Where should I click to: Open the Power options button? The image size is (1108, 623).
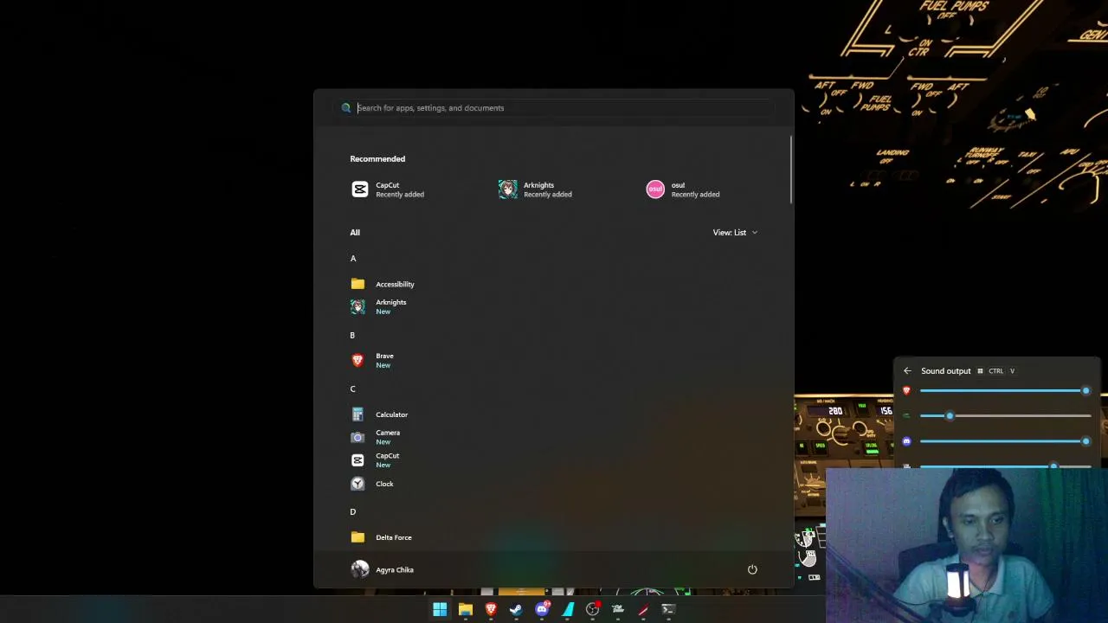click(x=752, y=569)
